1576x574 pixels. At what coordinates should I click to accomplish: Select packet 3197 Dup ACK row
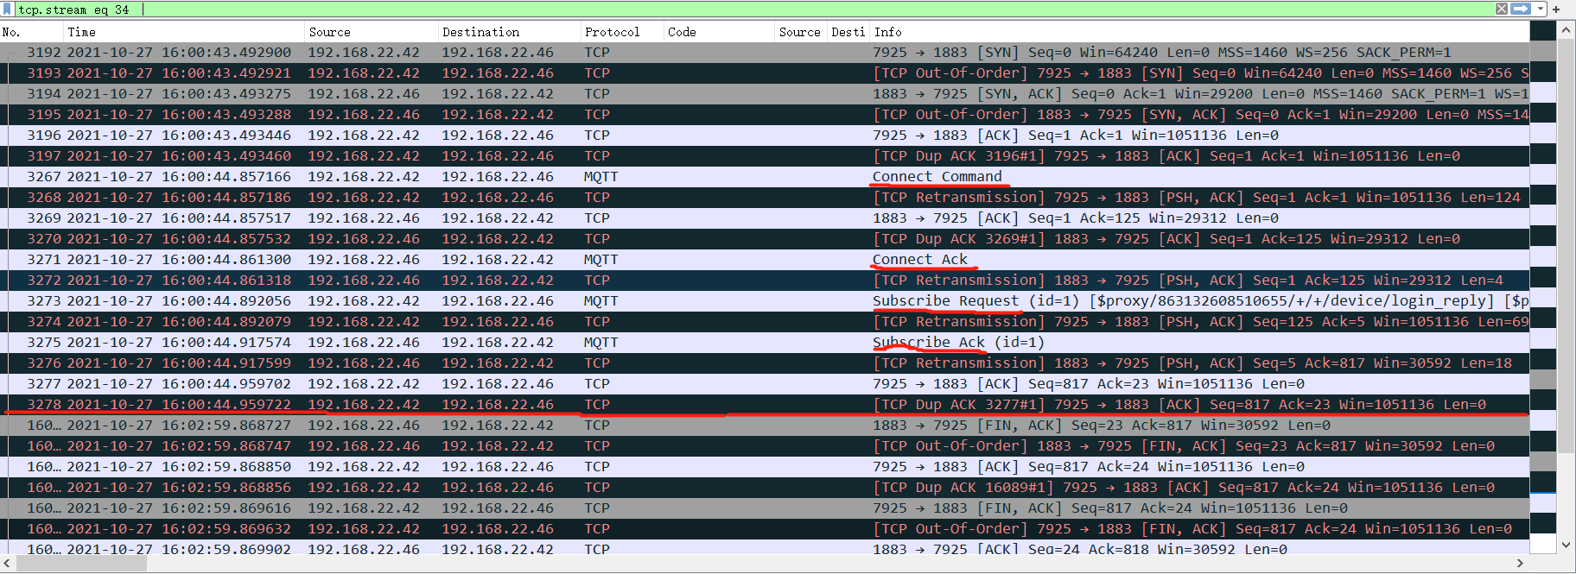765,156
